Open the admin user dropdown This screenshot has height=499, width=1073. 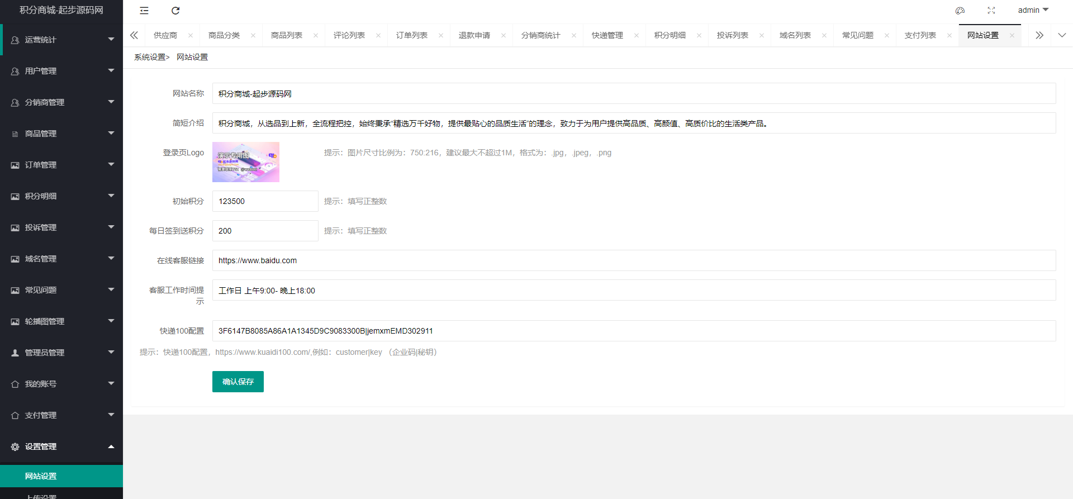[1033, 10]
